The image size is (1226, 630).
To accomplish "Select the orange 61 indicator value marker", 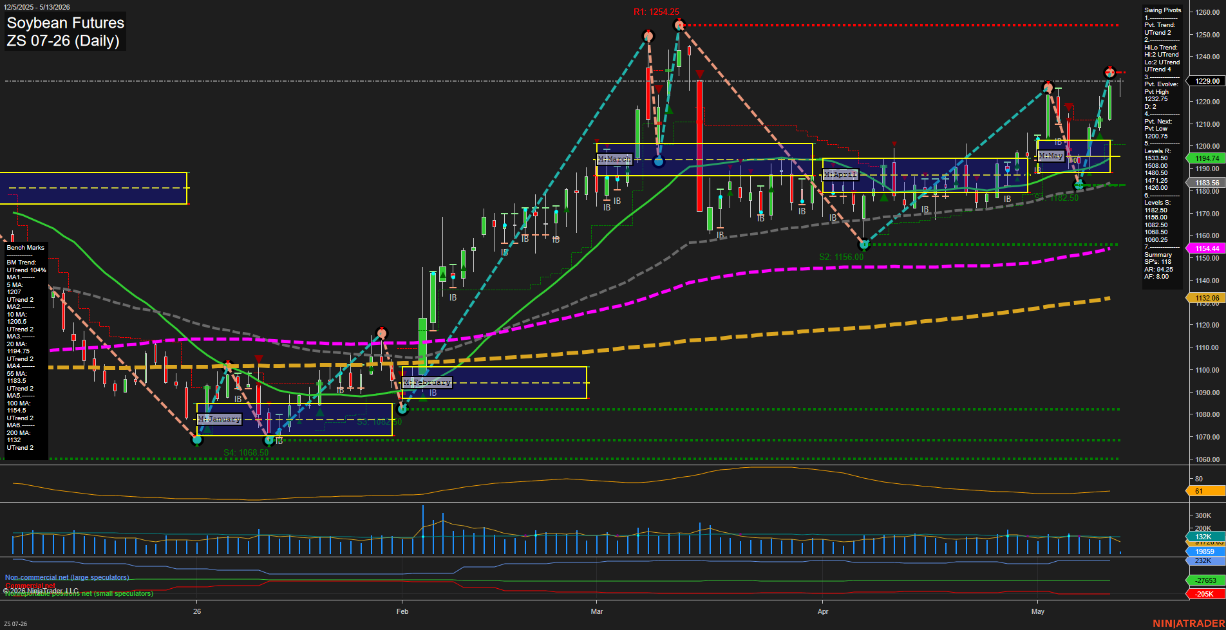I will pos(1205,491).
